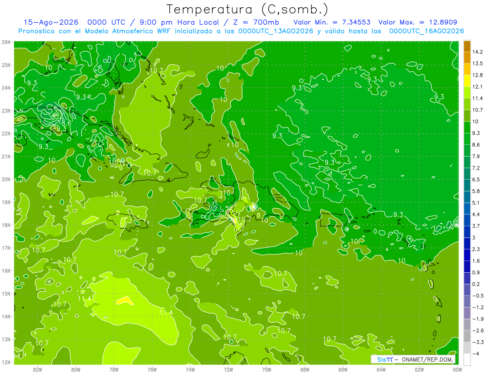Image resolution: width=486 pixels, height=375 pixels.
Task: Click the purple swatch between -1.9 and -1.2
Action: tap(467, 313)
